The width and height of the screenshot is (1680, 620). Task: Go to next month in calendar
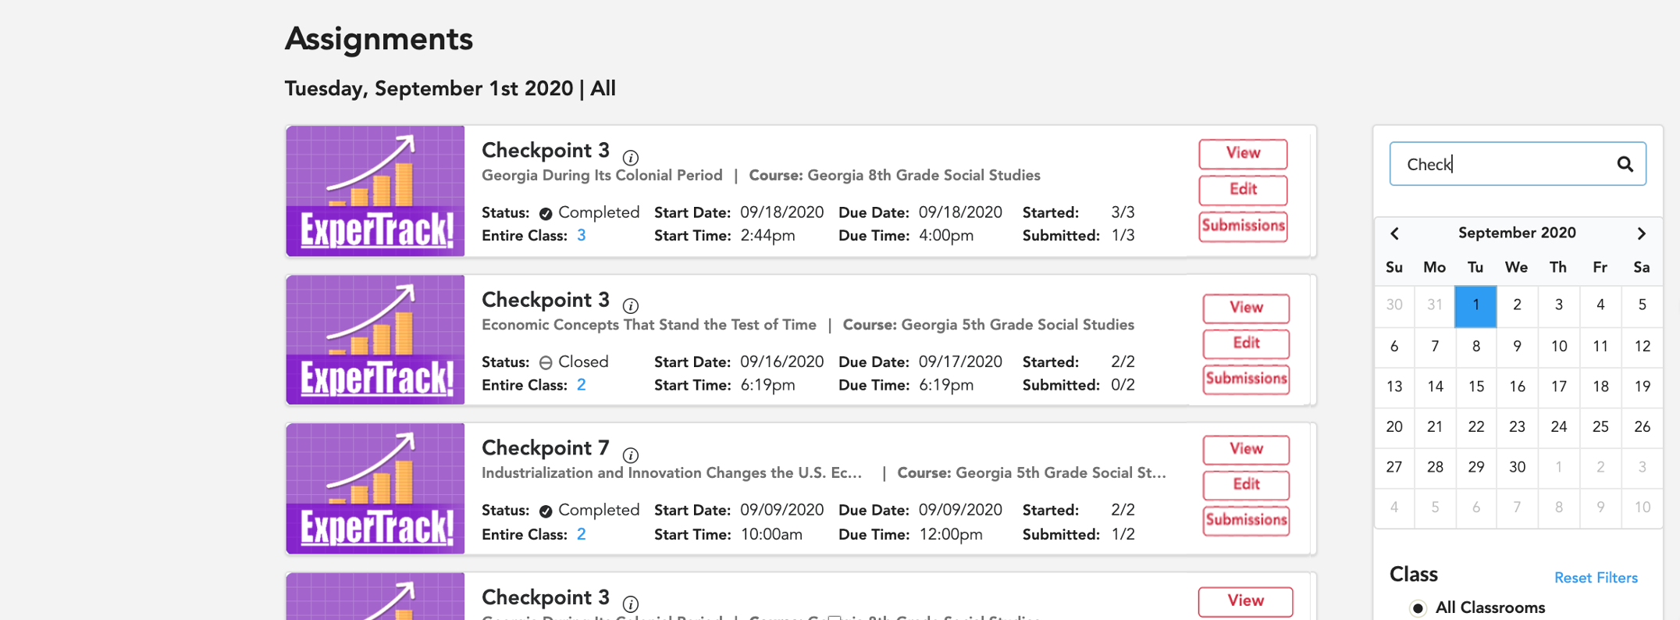(1641, 233)
